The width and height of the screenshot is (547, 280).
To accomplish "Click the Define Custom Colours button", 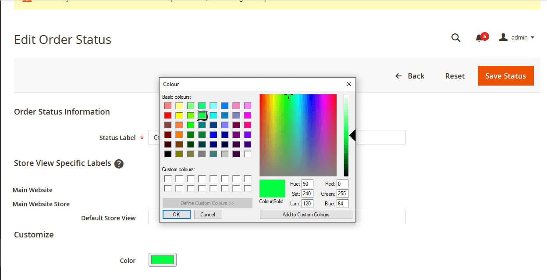I will [x=207, y=203].
